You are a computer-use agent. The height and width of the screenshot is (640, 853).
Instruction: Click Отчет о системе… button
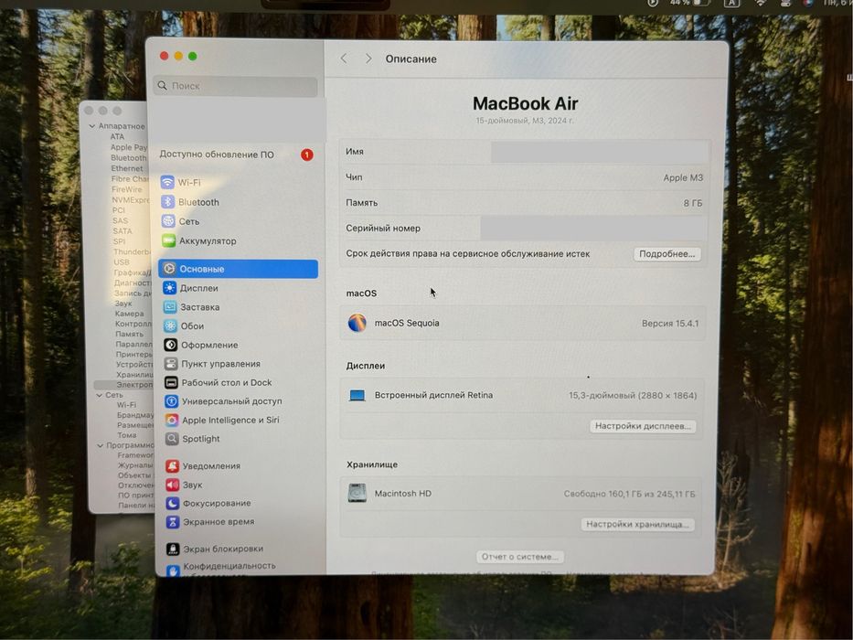tap(520, 557)
